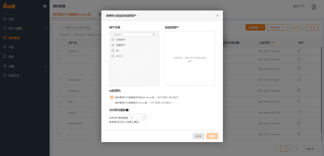
Task: Check the box for shiwei_wu row
Action: [59, 91]
